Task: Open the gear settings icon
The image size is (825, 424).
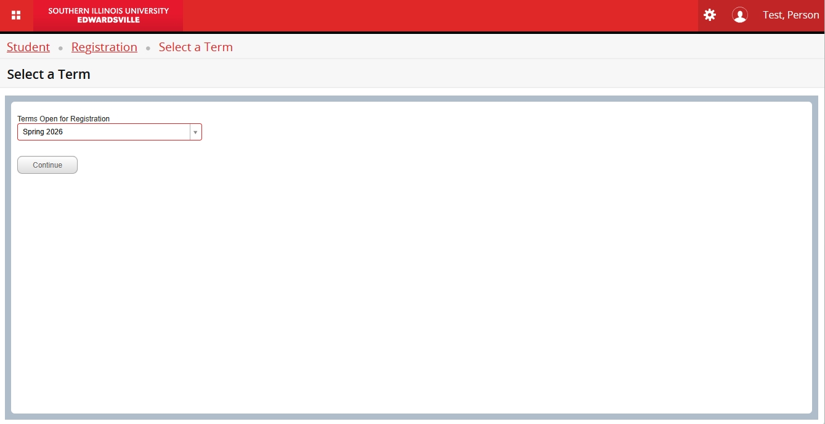Action: 710,15
